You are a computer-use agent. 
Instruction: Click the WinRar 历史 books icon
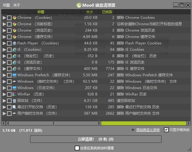[14, 94]
